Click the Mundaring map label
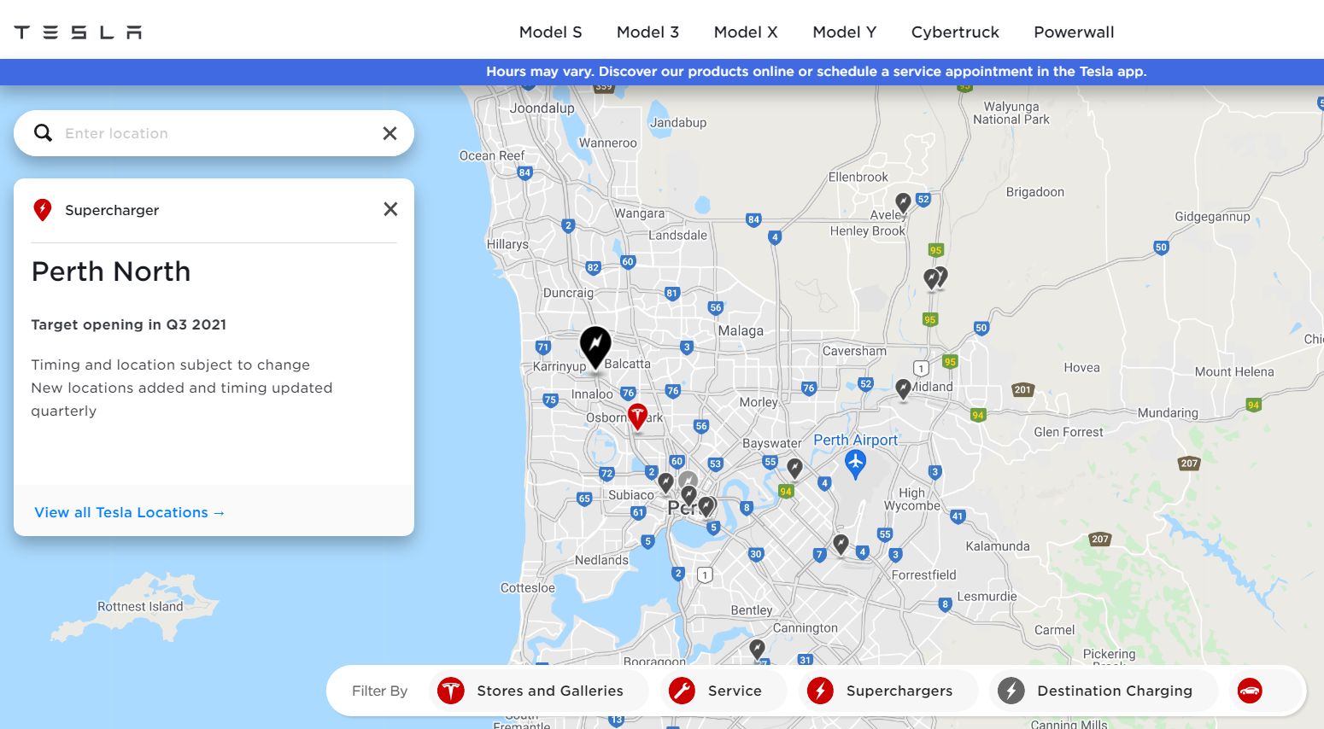1324x729 pixels. (1168, 413)
